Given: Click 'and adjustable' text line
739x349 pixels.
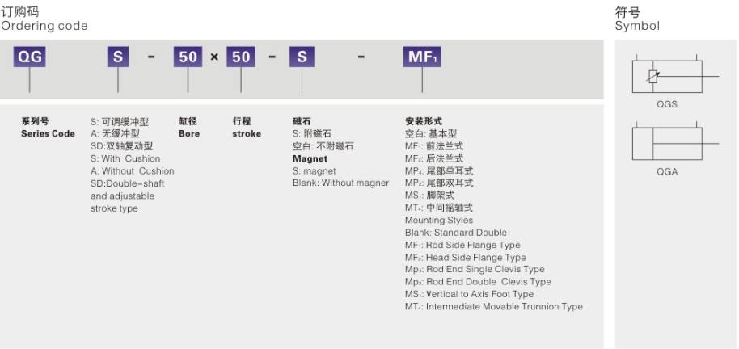Looking at the screenshot, I should point(123,196).
